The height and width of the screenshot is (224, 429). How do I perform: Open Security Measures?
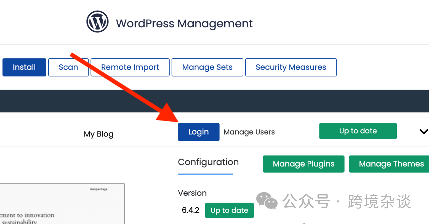click(x=291, y=67)
